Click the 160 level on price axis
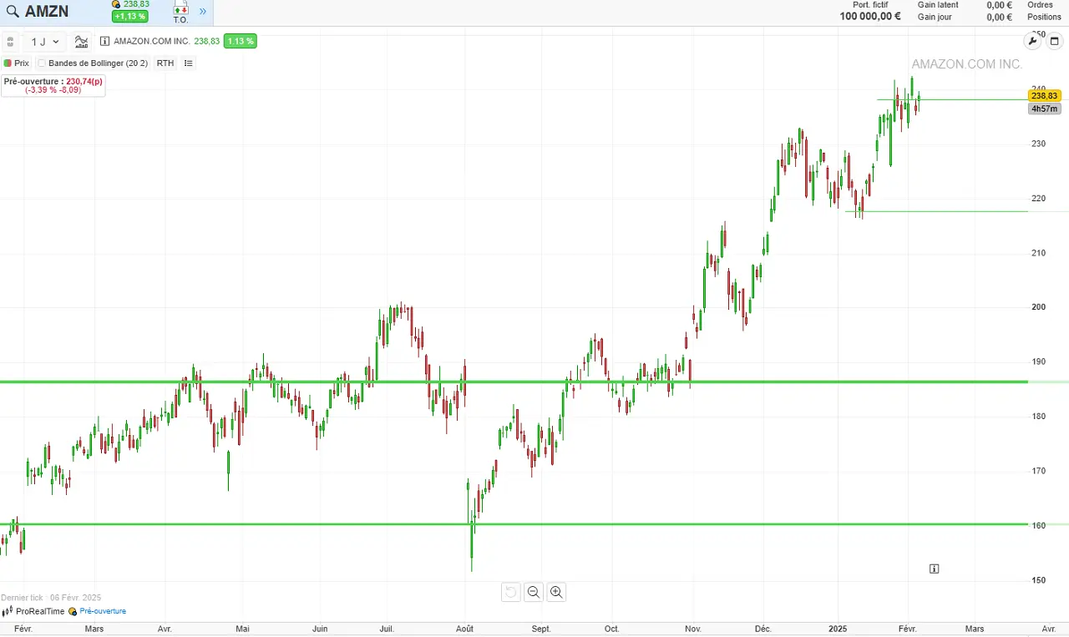 (1039, 525)
